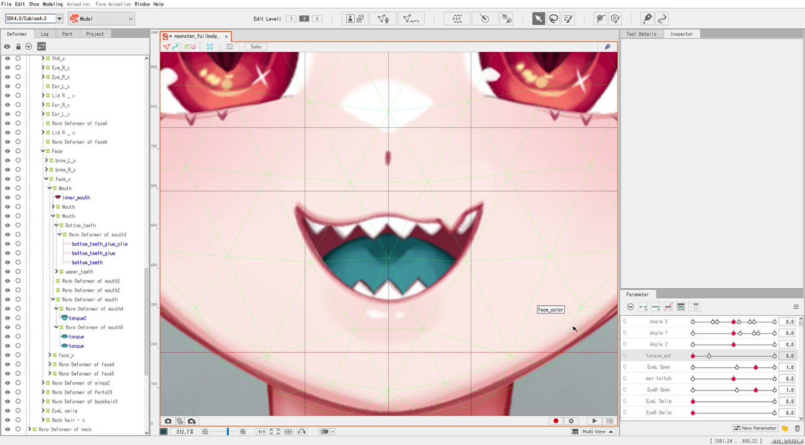Select the Glue tool icon

(x=601, y=19)
